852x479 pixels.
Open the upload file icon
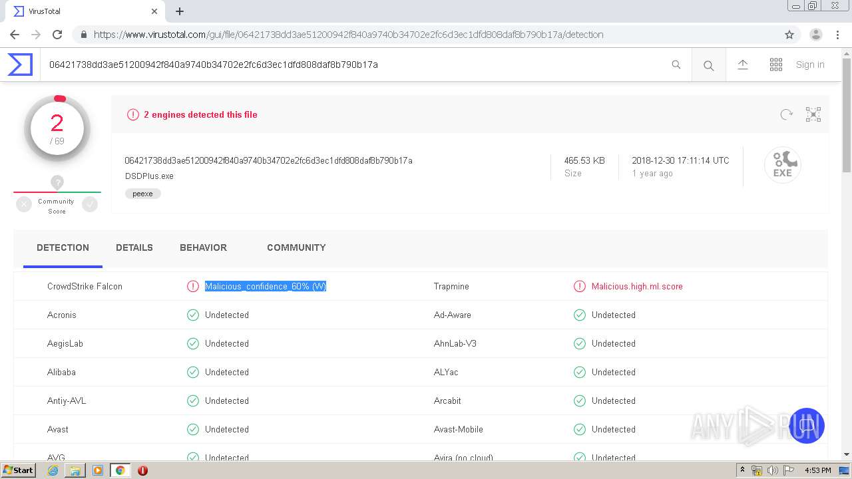point(743,65)
